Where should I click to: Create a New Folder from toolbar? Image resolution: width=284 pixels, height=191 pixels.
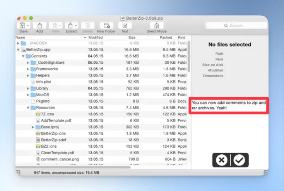pos(106,25)
